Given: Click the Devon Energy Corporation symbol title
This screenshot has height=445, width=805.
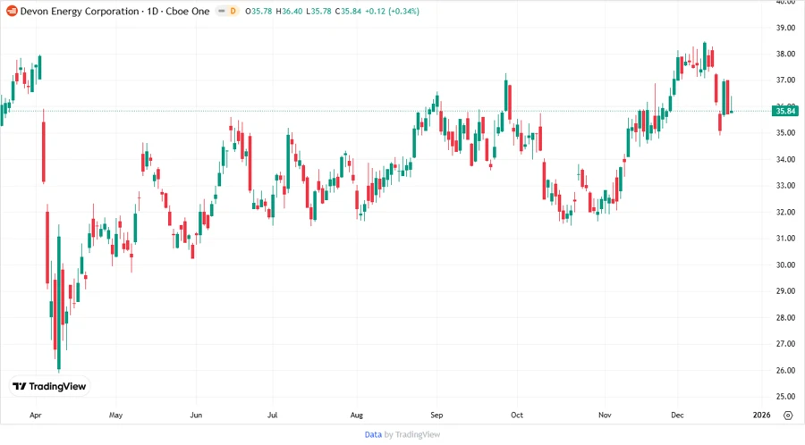Looking at the screenshot, I should [80, 11].
